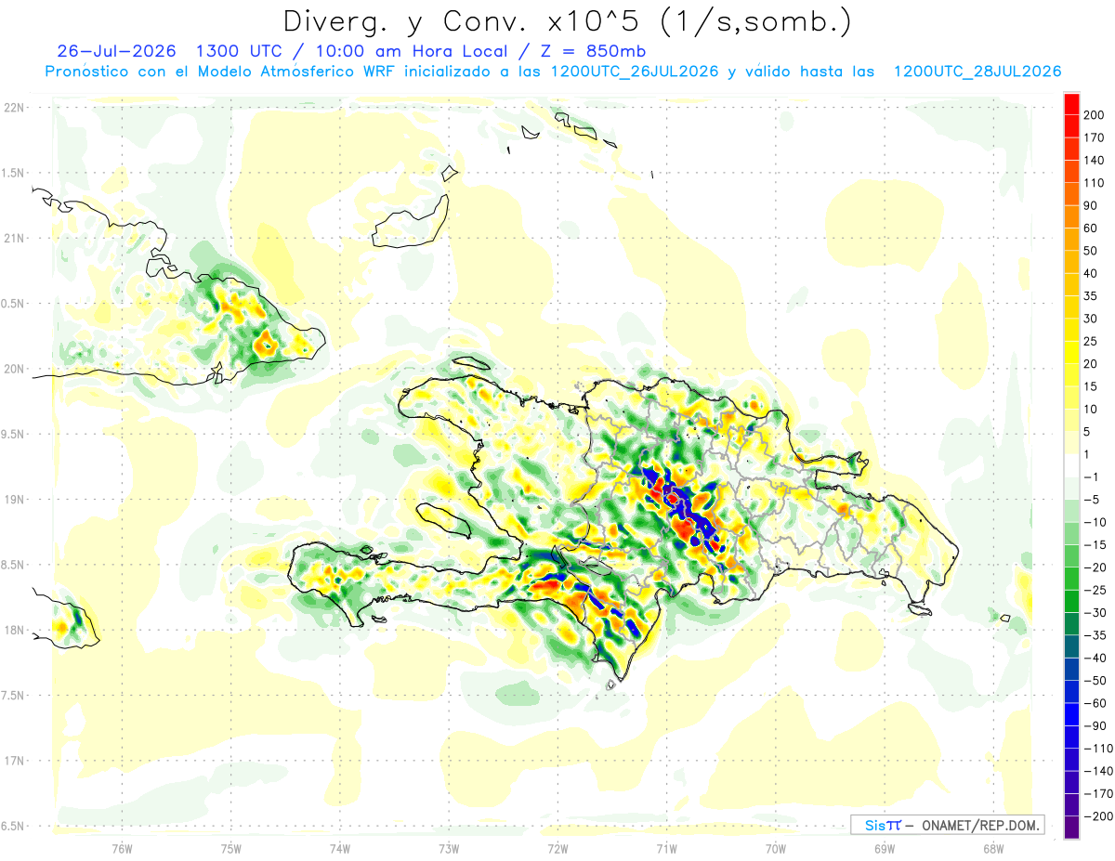Click the '1200UTC_28JUL2026' valid-until text

[x=977, y=72]
